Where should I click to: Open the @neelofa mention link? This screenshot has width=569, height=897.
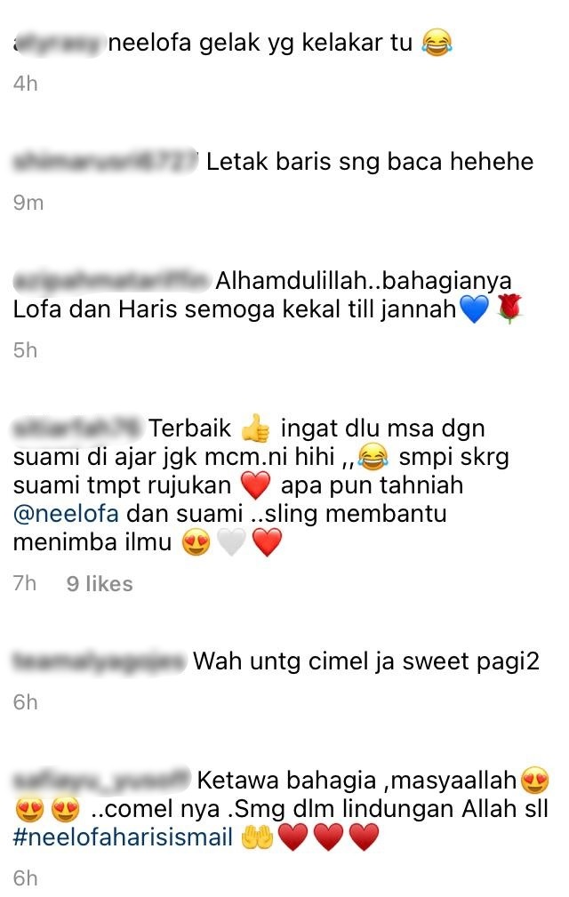coord(66,513)
